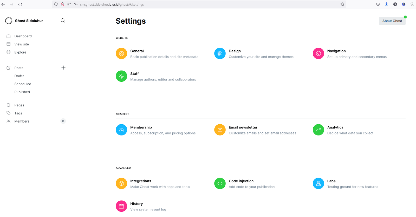Screen dimensions: 416x217
Task: Open General settings orange gear icon
Action: pos(121,53)
